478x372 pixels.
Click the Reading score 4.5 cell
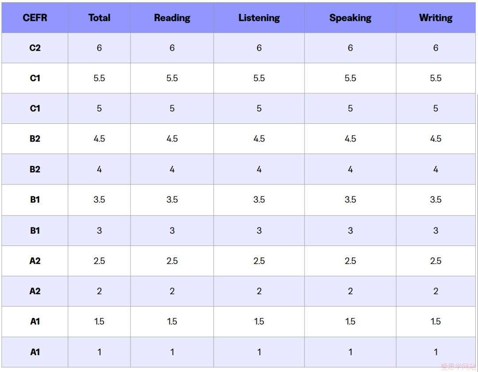pyautogui.click(x=172, y=139)
